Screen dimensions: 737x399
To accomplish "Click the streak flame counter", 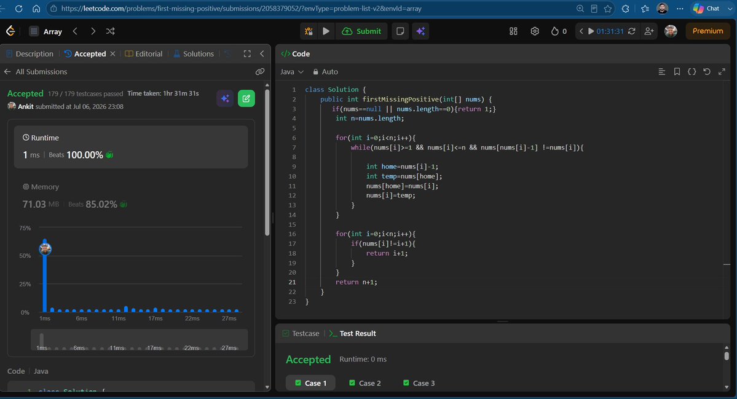I will click(x=559, y=31).
